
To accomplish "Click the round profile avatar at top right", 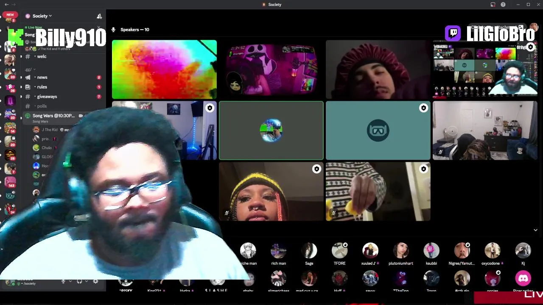I will 534,28.
